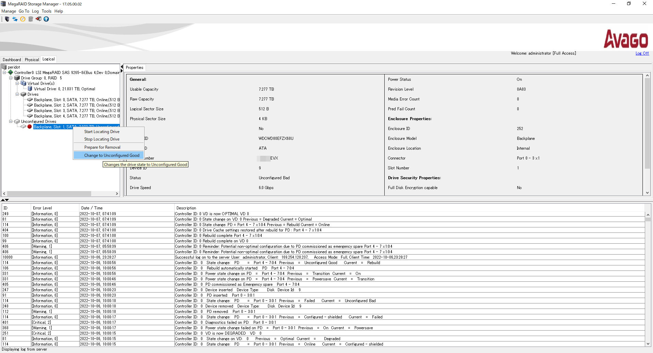The width and height of the screenshot is (653, 353).
Task: Choose Change to Unconfigured Good
Action: (x=109, y=155)
